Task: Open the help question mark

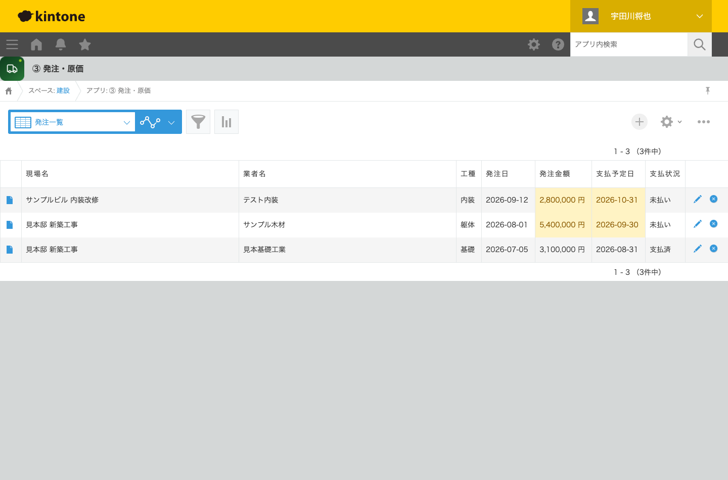Action: [558, 44]
